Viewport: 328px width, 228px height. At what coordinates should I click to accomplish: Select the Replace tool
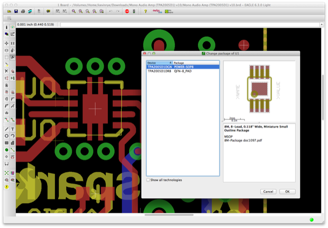click(x=13, y=78)
